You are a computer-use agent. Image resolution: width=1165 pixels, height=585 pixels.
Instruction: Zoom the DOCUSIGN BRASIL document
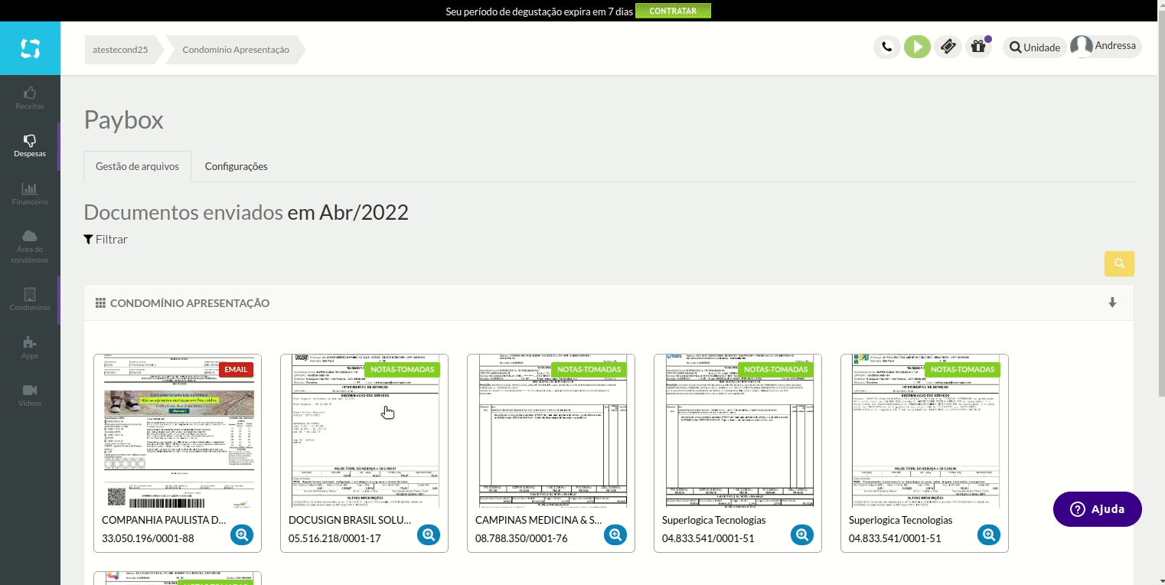point(429,534)
